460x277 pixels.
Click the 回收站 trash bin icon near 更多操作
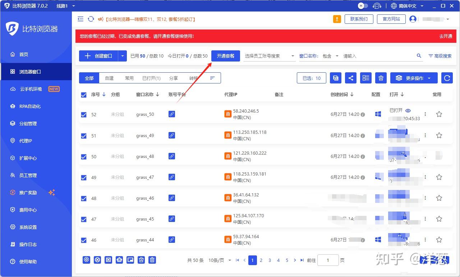pyautogui.click(x=381, y=78)
